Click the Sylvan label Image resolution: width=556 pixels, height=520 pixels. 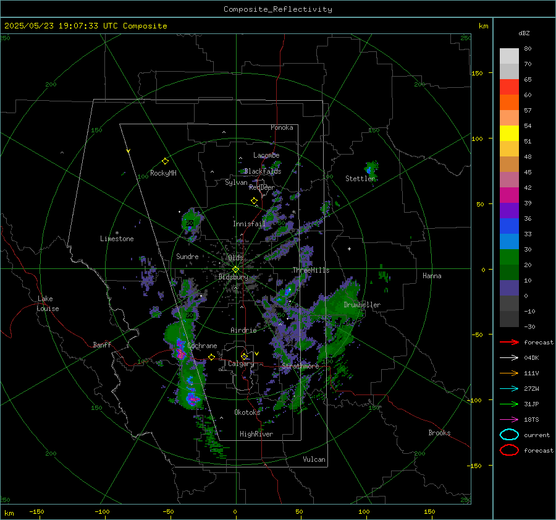pos(236,182)
